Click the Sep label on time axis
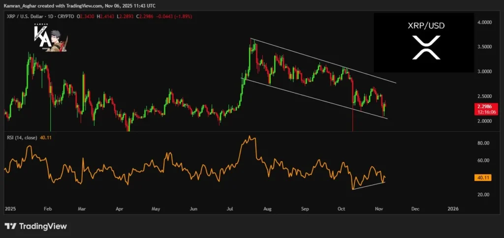Viewport: 504px width, 238px height. tap(305, 209)
